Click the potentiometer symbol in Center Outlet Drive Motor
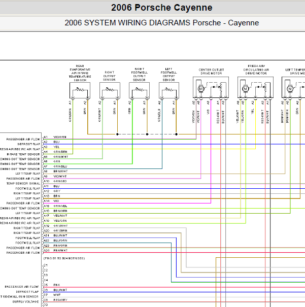This screenshot has height=307, width=305. click(x=221, y=87)
